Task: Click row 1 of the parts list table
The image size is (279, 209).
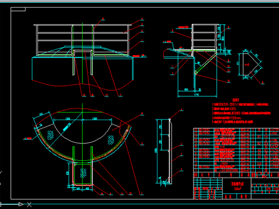Action: click(236, 171)
